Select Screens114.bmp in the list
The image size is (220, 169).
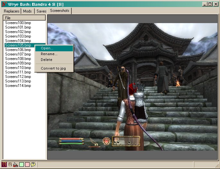18,86
